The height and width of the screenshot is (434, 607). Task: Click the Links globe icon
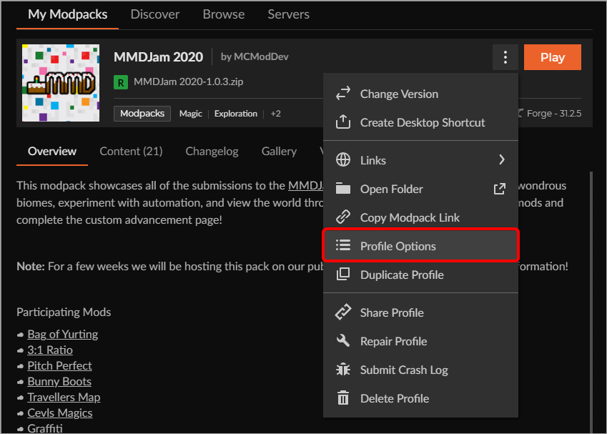pyautogui.click(x=343, y=159)
